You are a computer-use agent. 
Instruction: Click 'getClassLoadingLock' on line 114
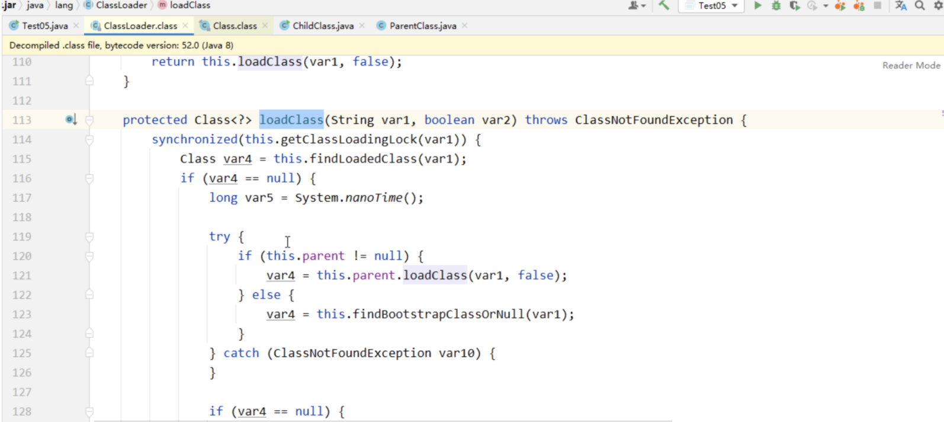[349, 139]
